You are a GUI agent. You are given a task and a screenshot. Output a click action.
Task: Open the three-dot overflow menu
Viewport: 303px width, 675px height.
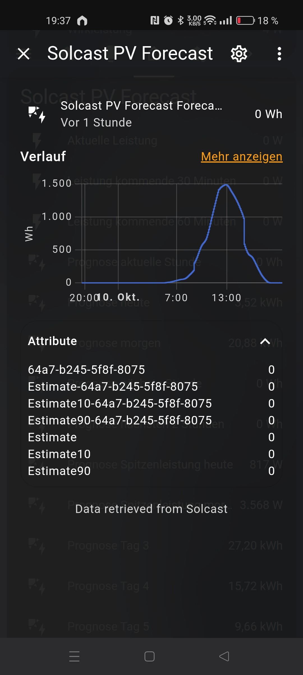[279, 53]
